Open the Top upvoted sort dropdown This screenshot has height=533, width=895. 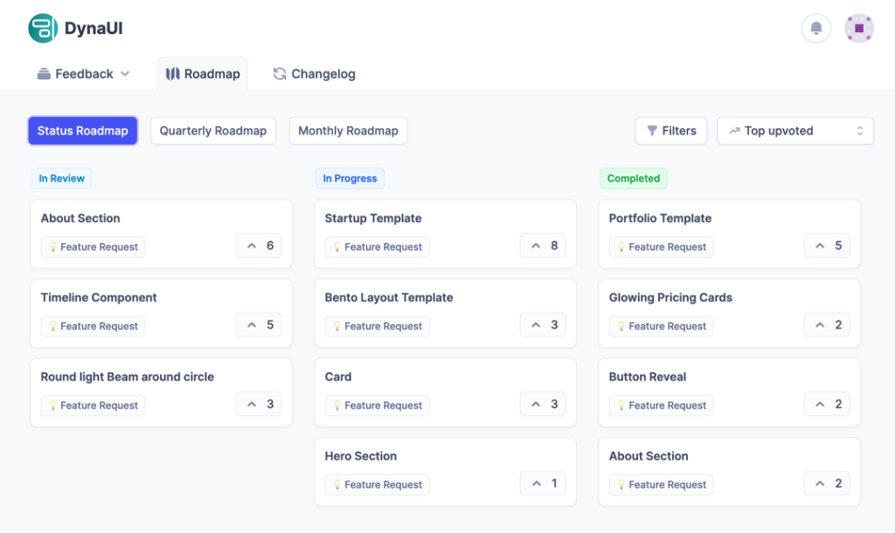click(794, 130)
